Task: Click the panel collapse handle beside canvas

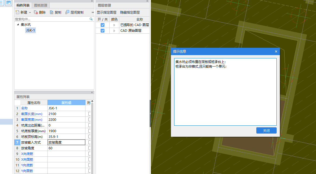Action: pyautogui.click(x=150, y=113)
